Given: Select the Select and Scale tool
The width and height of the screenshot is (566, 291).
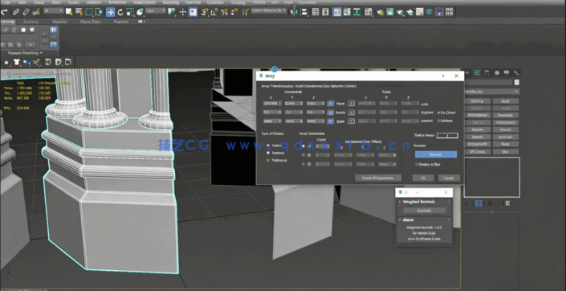Looking at the screenshot, I should pos(130,12).
